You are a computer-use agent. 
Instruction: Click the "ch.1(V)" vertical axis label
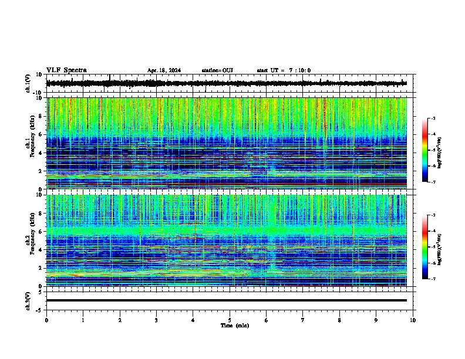coord(28,83)
